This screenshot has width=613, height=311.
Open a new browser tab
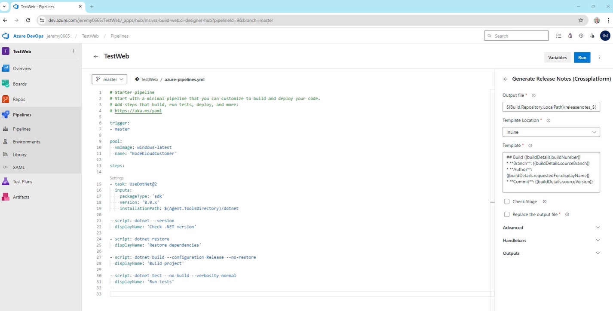pos(92,6)
